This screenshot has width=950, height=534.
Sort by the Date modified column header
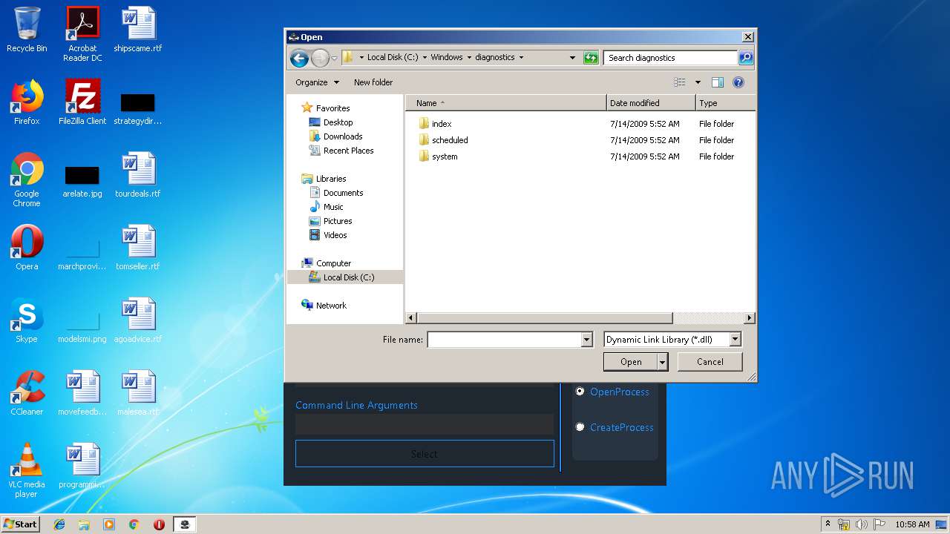tap(651, 103)
